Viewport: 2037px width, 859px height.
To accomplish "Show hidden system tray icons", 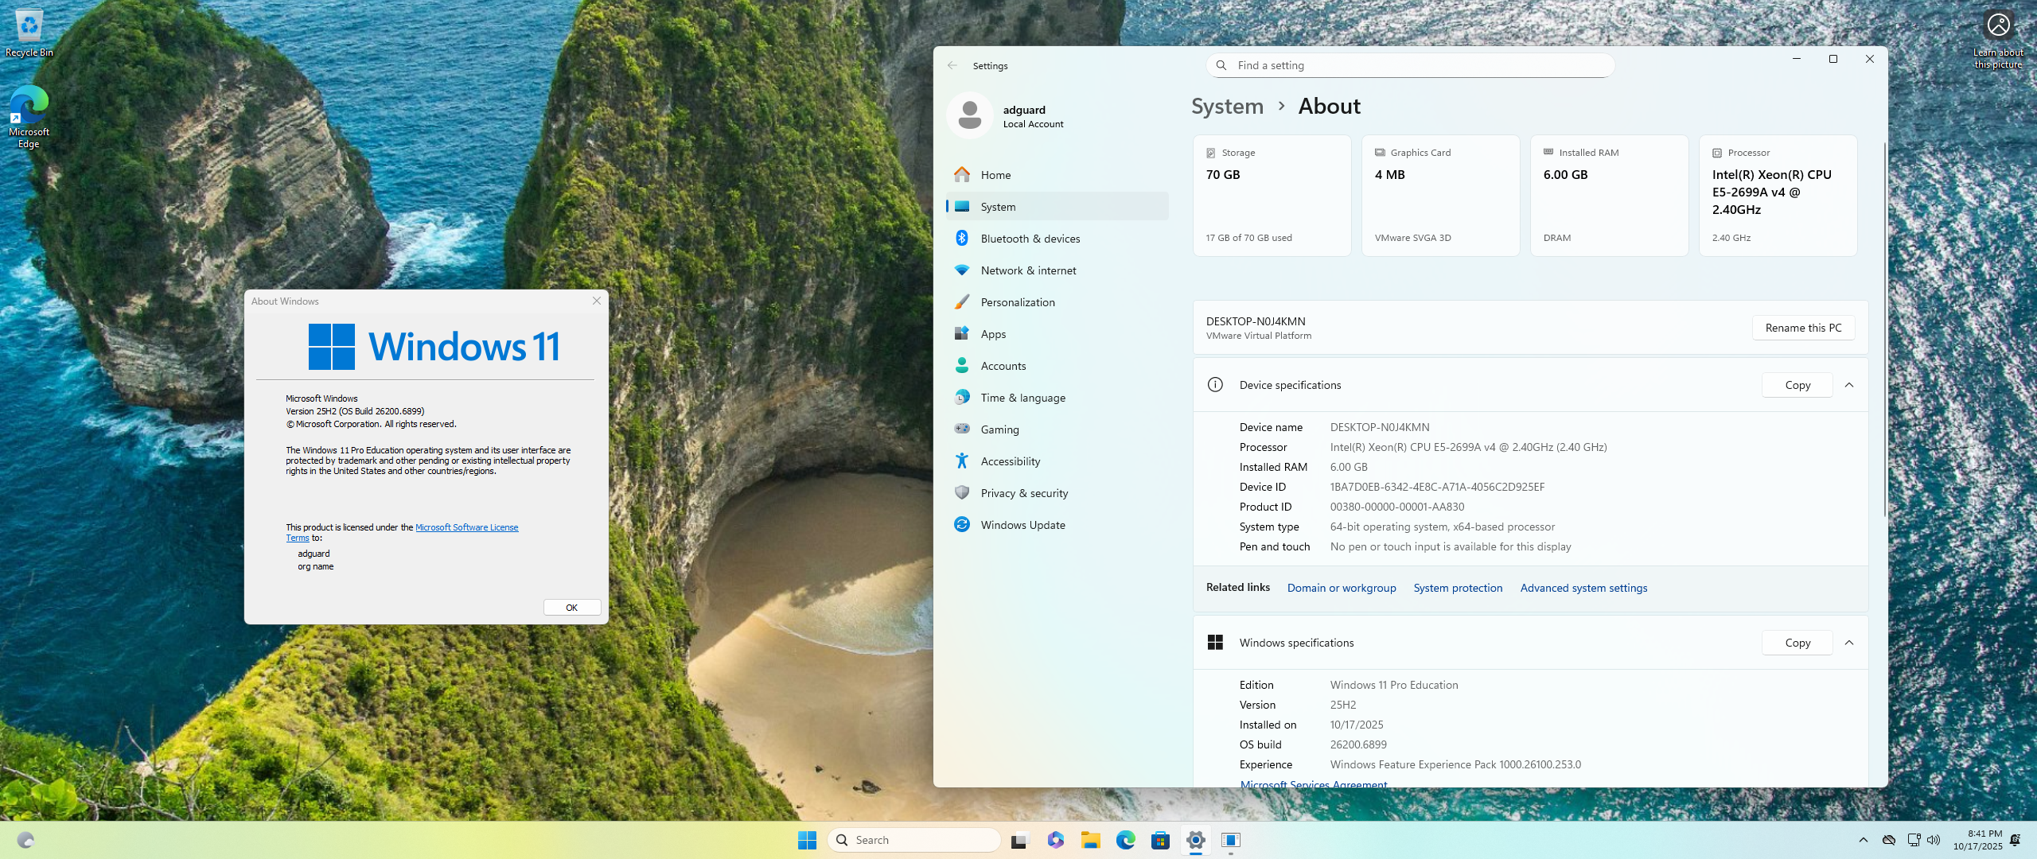I will point(1863,840).
